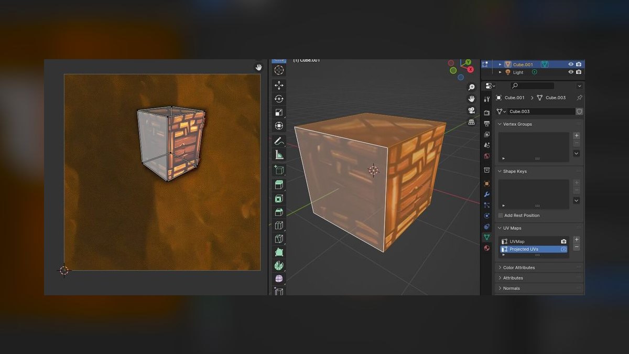Toggle the Projected UVs render camera icon
This screenshot has height=354, width=629.
coord(563,249)
